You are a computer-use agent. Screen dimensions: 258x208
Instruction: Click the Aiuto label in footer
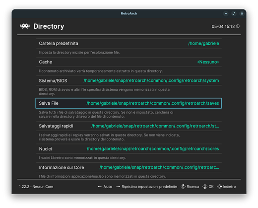108,187
